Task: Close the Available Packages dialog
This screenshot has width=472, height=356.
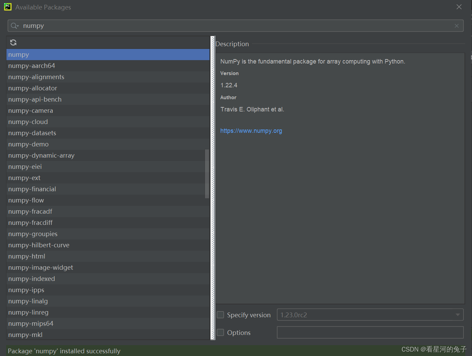Action: [x=459, y=7]
